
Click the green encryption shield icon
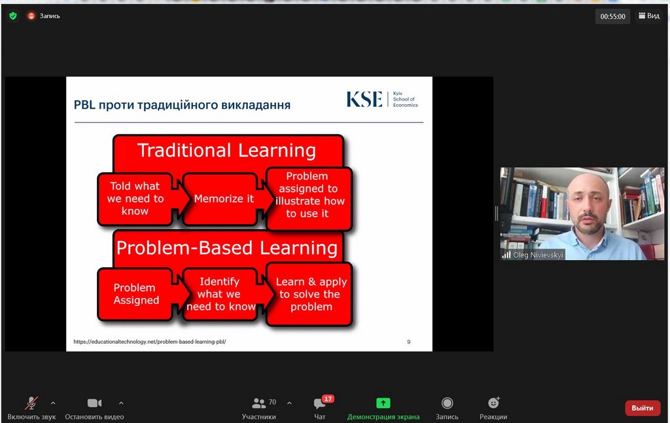click(x=13, y=16)
